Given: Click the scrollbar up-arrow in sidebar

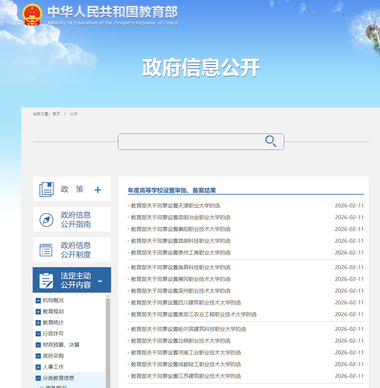Looking at the screenshot, I should coord(107,296).
